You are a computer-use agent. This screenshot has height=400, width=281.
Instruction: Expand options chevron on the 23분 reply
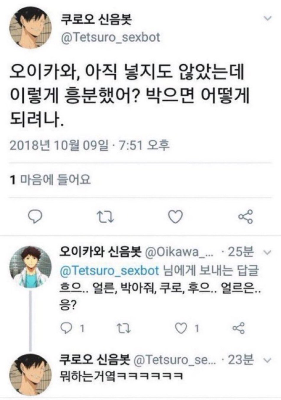click(267, 360)
